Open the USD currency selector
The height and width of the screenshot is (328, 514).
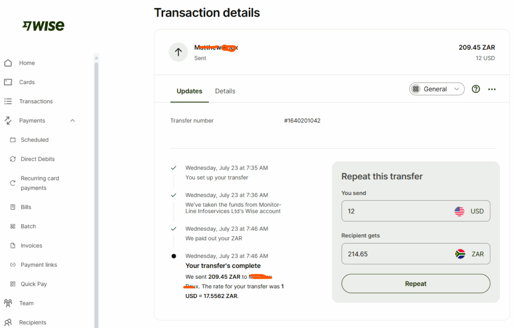469,211
